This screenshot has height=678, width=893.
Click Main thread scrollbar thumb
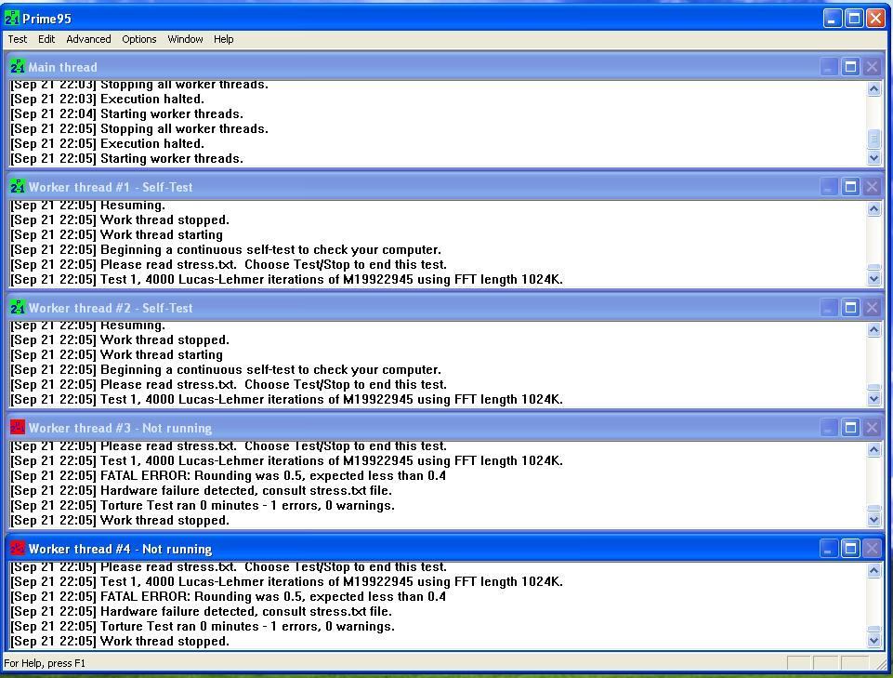coord(873,138)
